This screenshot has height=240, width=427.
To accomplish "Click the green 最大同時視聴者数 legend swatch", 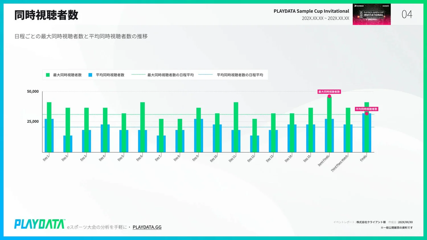I will click(47, 75).
